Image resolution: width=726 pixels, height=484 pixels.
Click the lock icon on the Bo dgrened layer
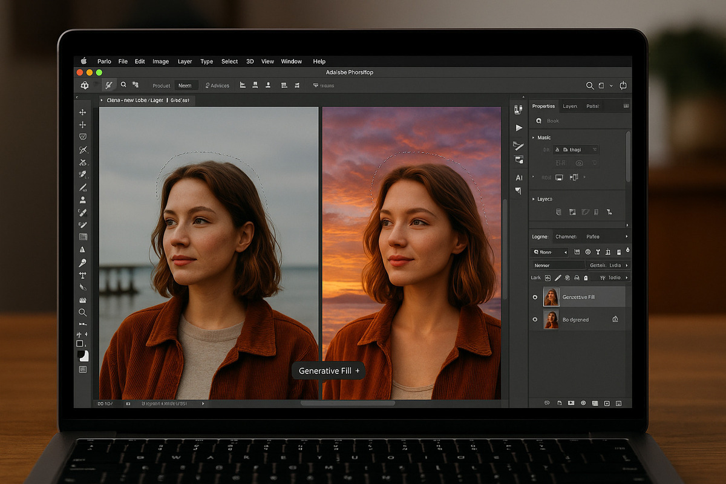(615, 319)
